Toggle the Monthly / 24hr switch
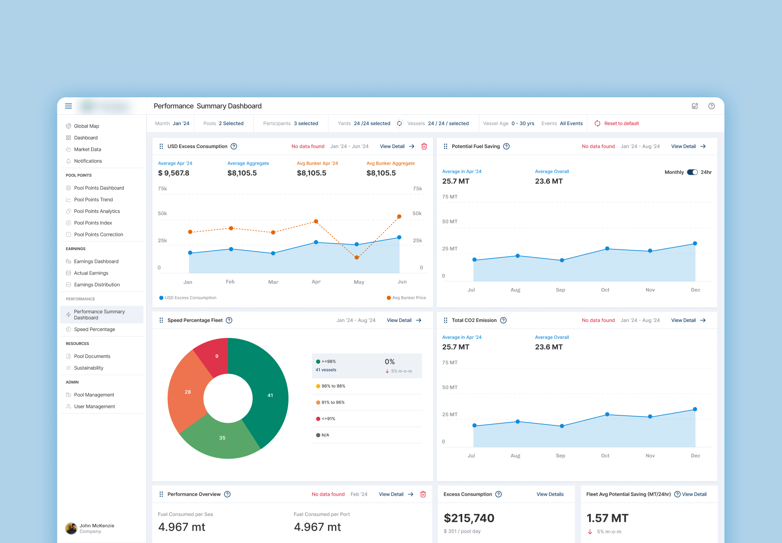Screen dimensions: 782x543 [693, 172]
